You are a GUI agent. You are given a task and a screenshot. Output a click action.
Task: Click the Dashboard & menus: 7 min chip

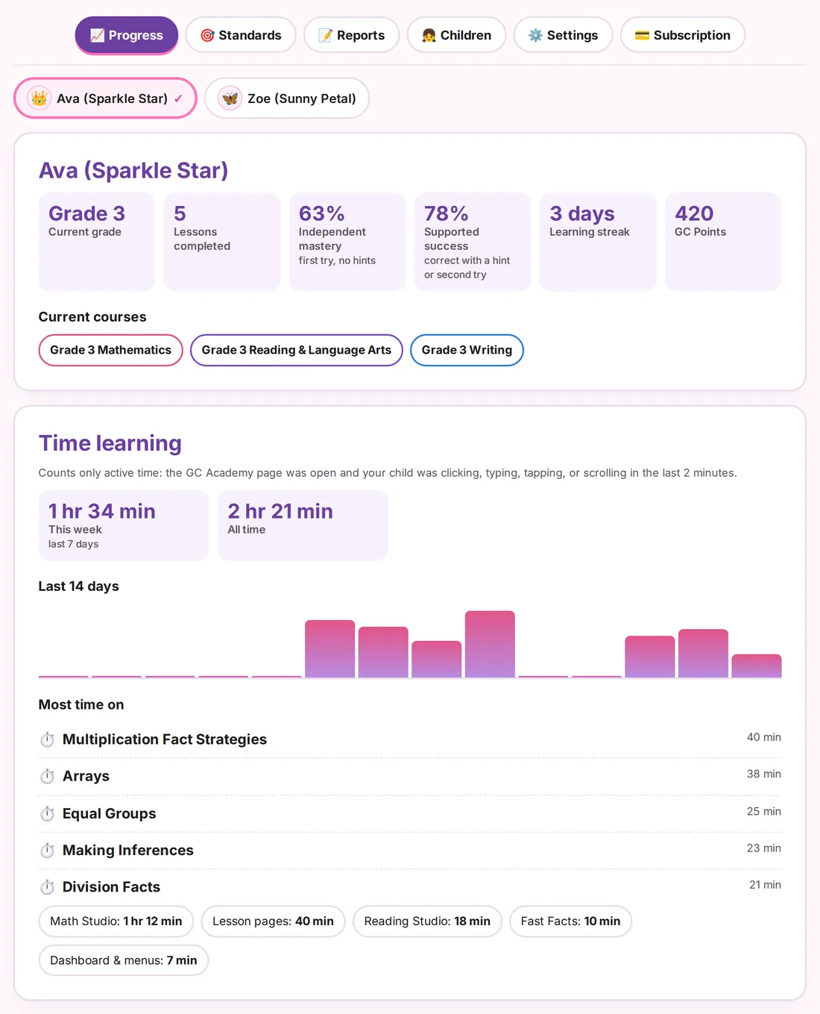point(124,960)
